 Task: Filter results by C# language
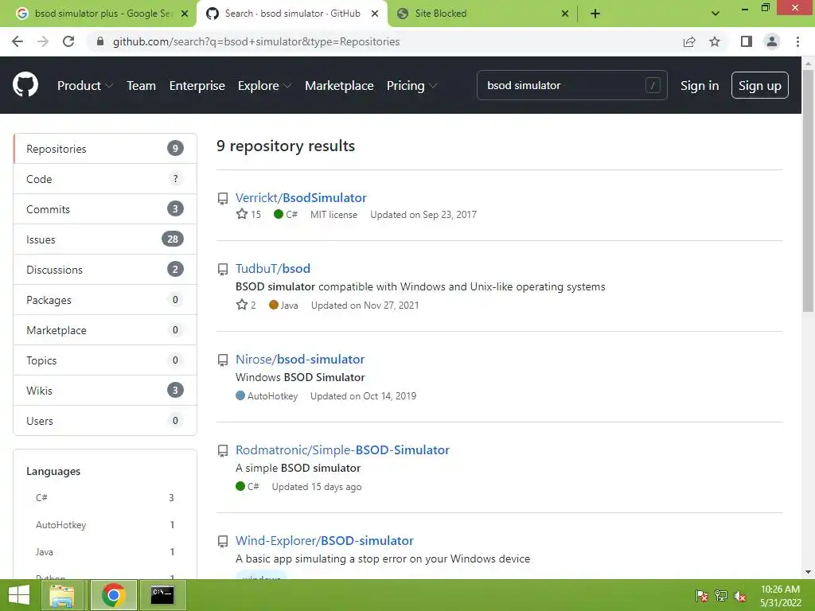[x=105, y=498]
